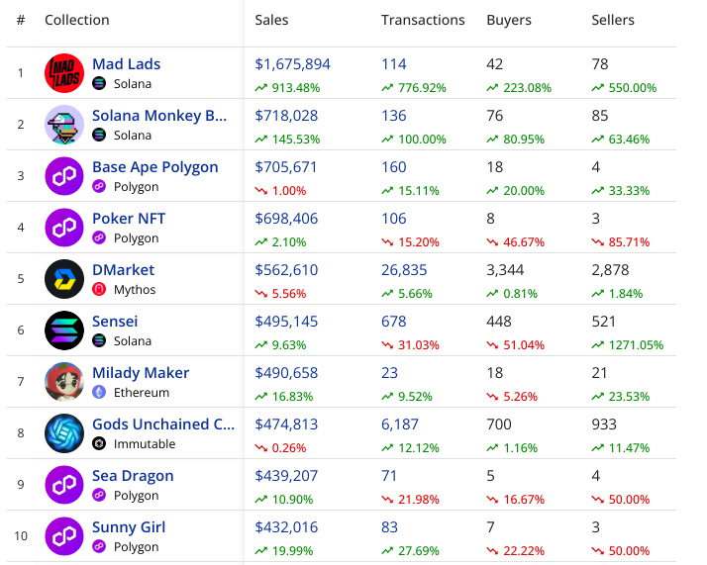Click the 933 sellers count
The width and height of the screenshot is (707, 565).
pyautogui.click(x=604, y=424)
